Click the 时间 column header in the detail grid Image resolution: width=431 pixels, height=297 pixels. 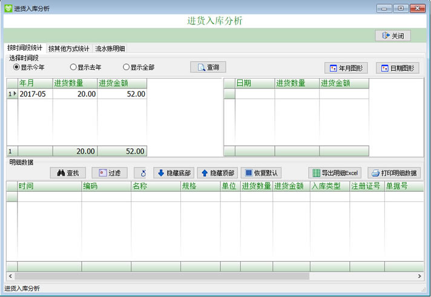pyautogui.click(x=50, y=186)
